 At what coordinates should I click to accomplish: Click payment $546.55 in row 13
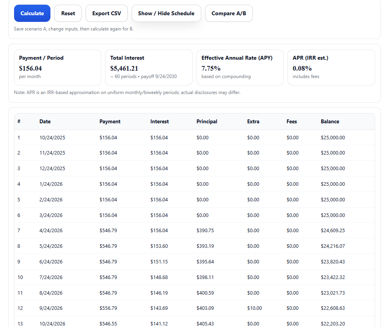[x=108, y=323]
